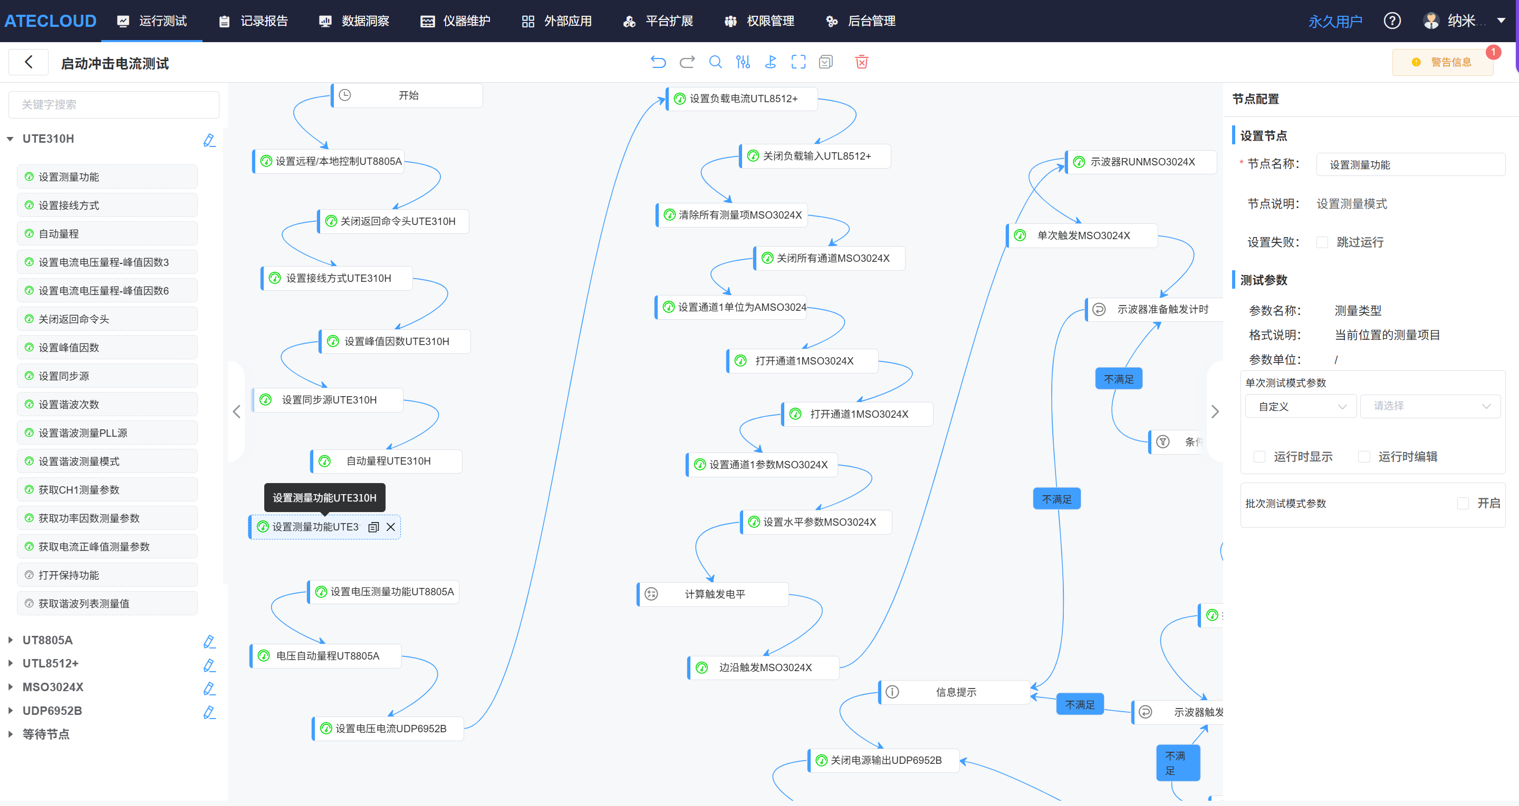Click the 关键字搜索 search field
1519x806 pixels.
click(x=114, y=105)
